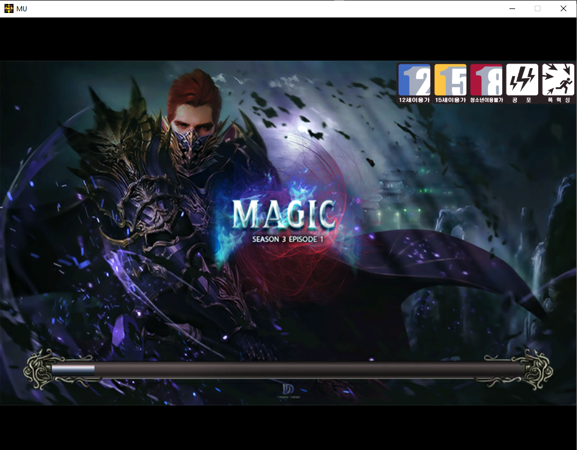
Task: Click the blue 12 age rating badge
Action: (414, 80)
